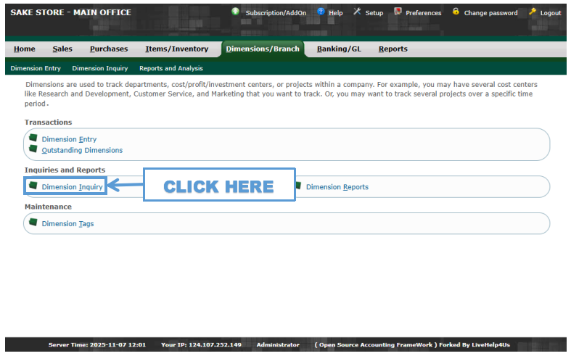The image size is (571, 356).
Task: Click the green icon beside Dimension Reports
Action: 297,186
